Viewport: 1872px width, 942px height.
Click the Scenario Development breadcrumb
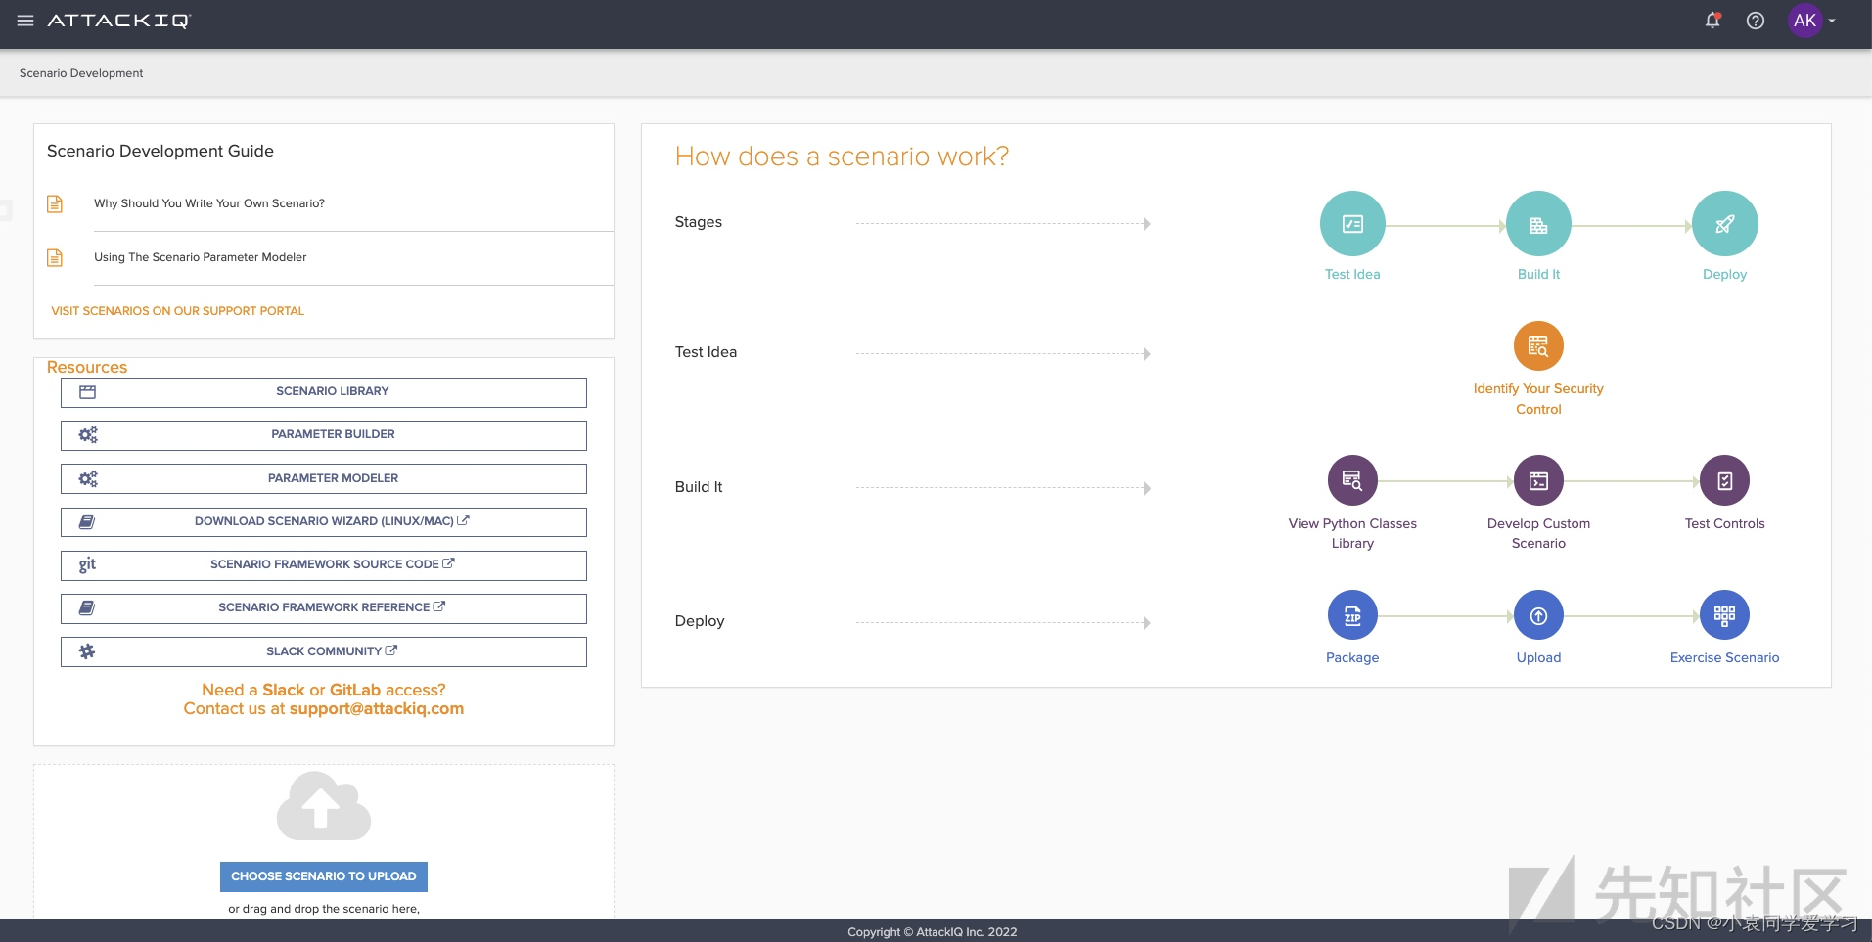click(81, 73)
